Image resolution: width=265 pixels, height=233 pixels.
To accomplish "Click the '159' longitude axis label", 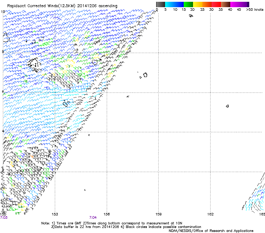I will pyautogui.click(x=159, y=214).
